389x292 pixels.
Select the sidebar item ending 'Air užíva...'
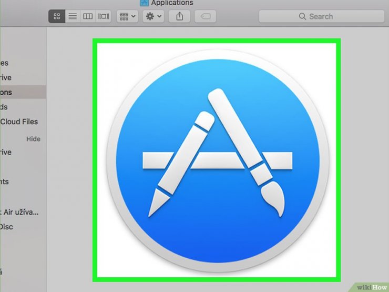[x=19, y=212]
